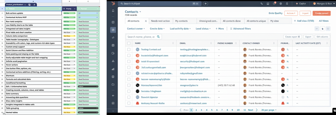Screen dimensions: 336x115
Task: Switch to the All contacts unique tab
Action: [x=256, y=21]
